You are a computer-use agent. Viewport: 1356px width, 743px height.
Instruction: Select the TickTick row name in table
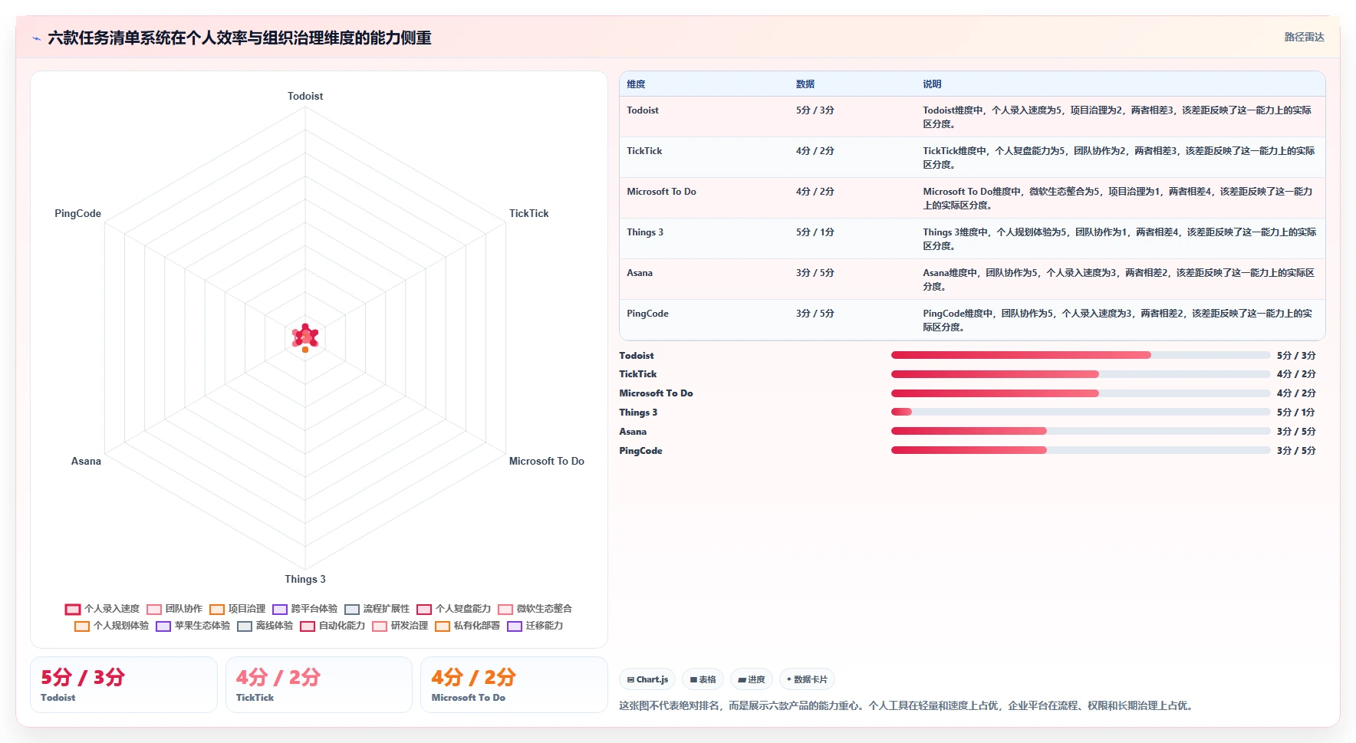644,151
